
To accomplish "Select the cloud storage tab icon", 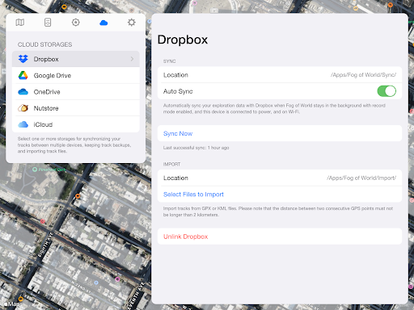I will pos(103,23).
